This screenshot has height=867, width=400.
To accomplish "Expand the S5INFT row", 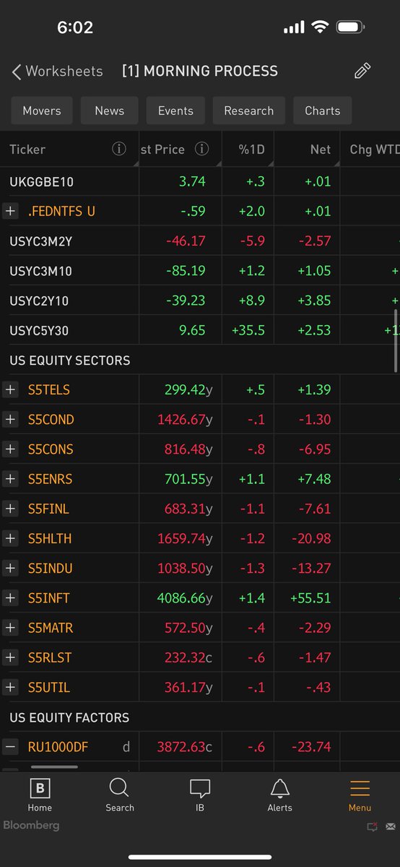I will click(x=10, y=598).
